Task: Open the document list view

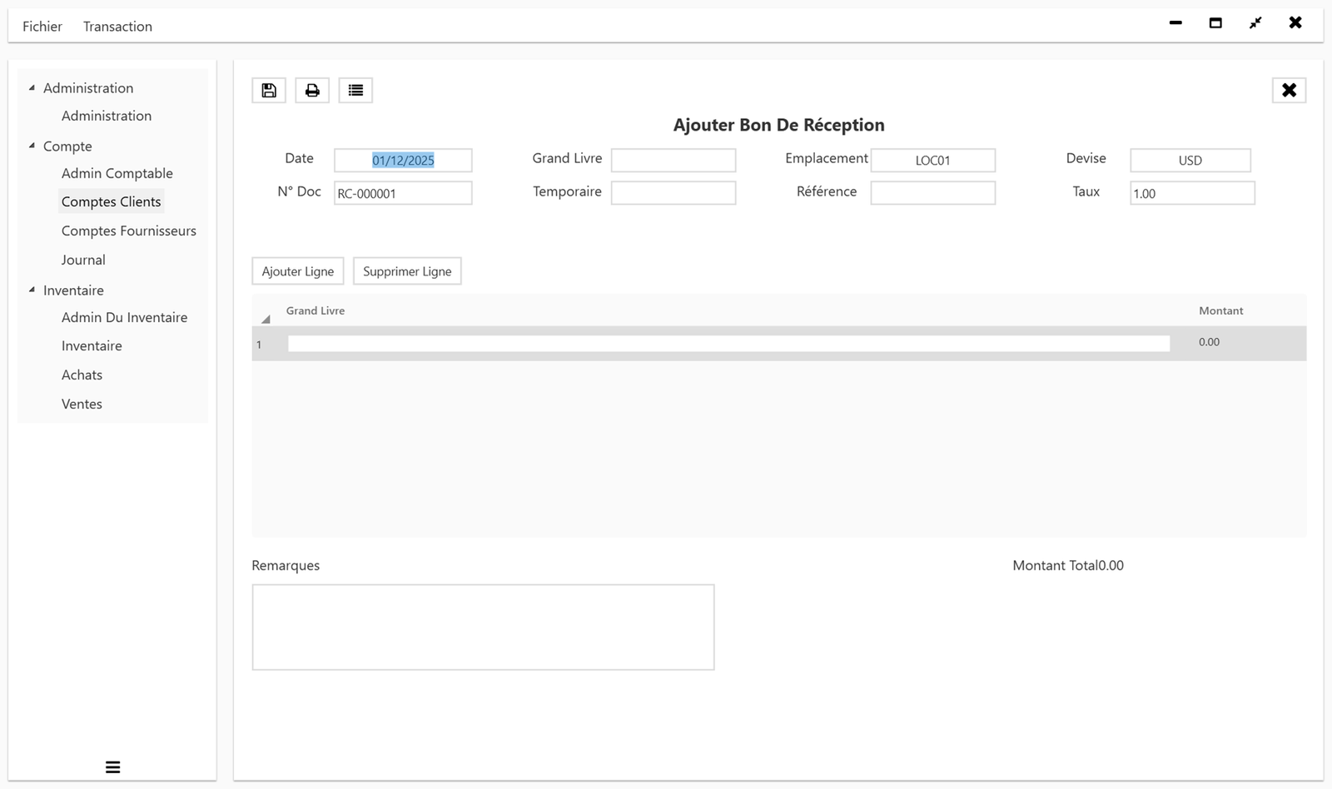Action: click(355, 90)
